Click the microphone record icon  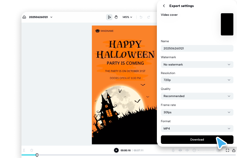coord(173,150)
